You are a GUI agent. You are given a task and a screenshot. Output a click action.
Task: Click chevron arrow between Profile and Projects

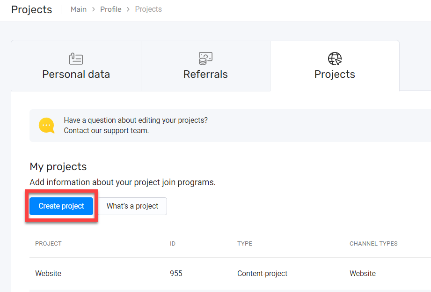click(x=128, y=9)
